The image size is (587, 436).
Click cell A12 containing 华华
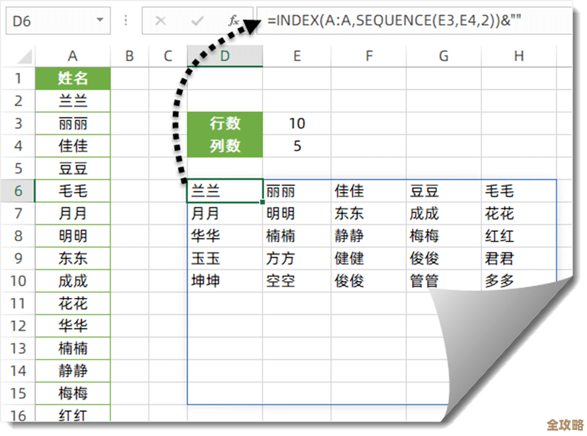point(73,326)
